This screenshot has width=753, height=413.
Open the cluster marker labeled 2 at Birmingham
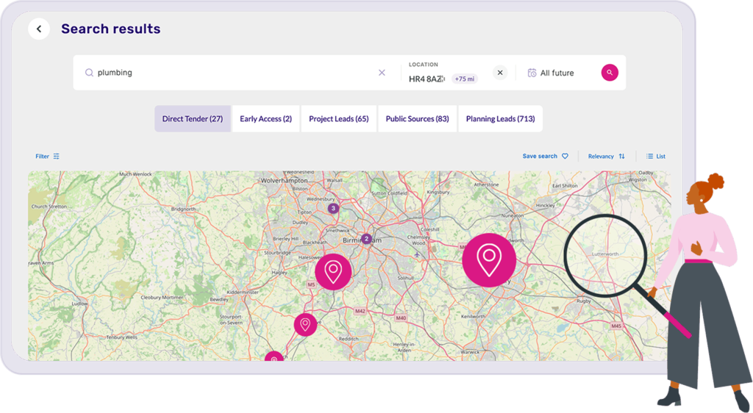[x=366, y=238]
